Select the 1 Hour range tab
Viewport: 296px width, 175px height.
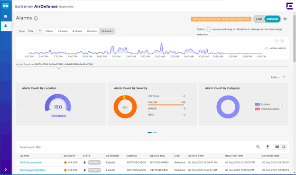click(49, 31)
